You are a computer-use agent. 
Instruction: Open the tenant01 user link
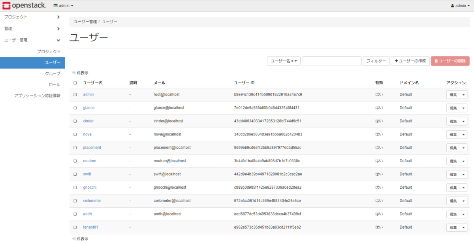[90, 227]
